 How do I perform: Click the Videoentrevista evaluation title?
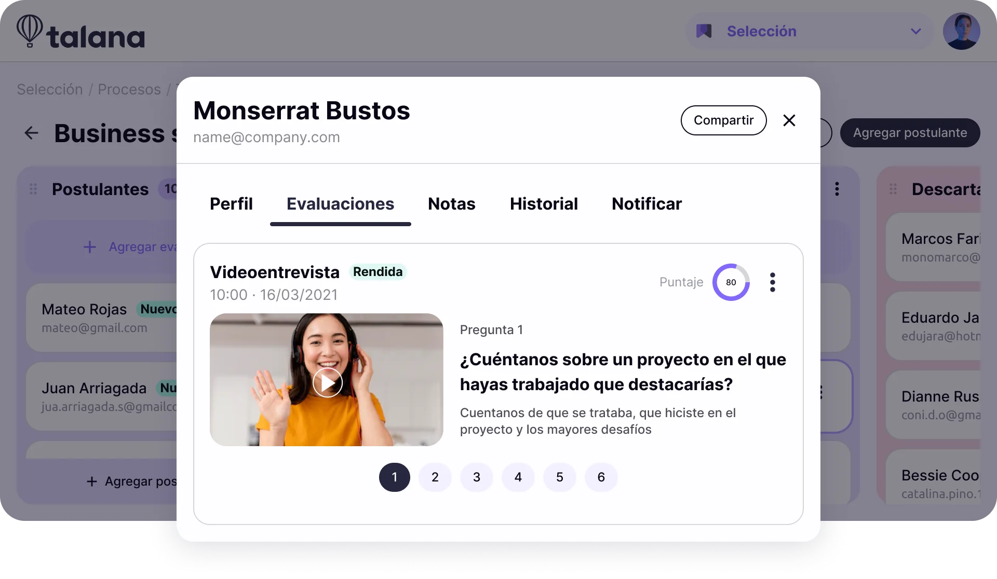[275, 272]
